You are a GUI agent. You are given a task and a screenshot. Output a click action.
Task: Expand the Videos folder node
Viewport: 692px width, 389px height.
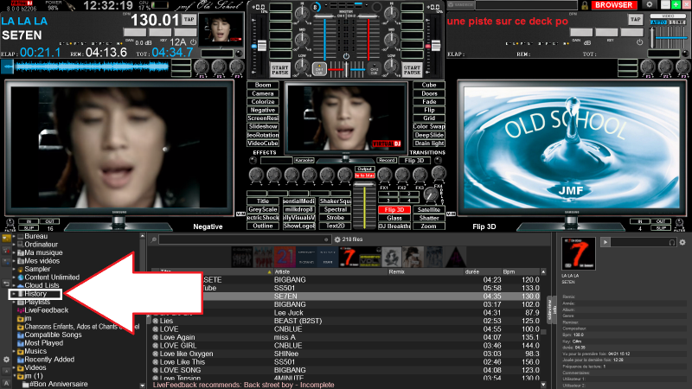(x=14, y=368)
